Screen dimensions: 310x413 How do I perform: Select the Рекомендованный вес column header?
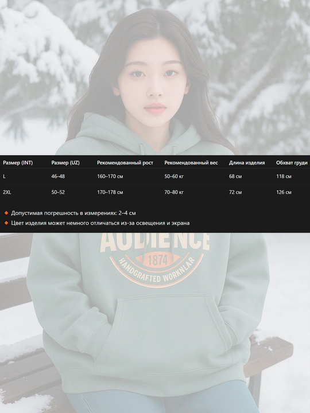[191, 163]
